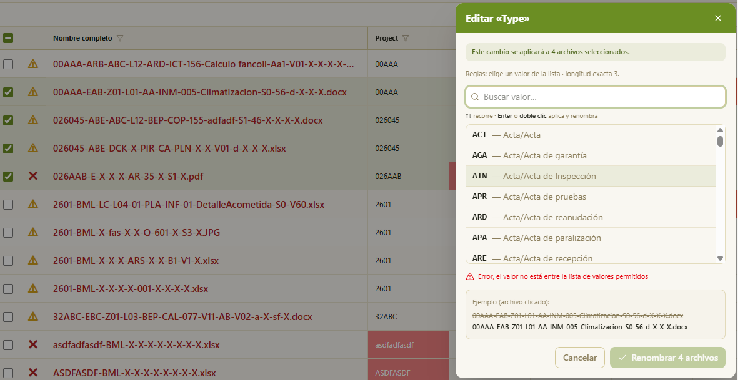Click the red error triangle icon
The image size is (738, 380).
pyautogui.click(x=470, y=276)
